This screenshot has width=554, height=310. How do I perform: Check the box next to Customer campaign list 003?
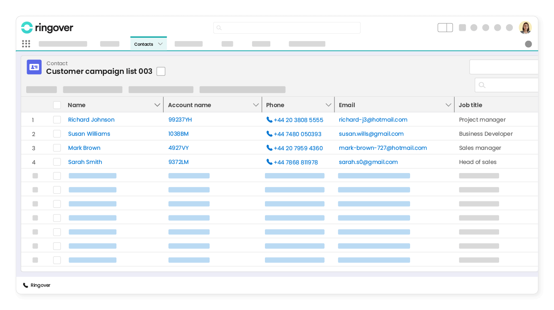point(161,71)
